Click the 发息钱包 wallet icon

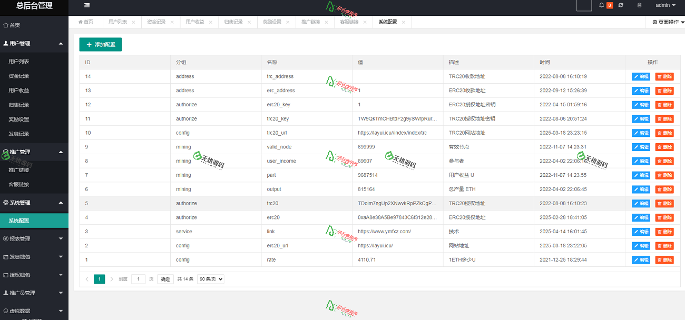pos(5,257)
